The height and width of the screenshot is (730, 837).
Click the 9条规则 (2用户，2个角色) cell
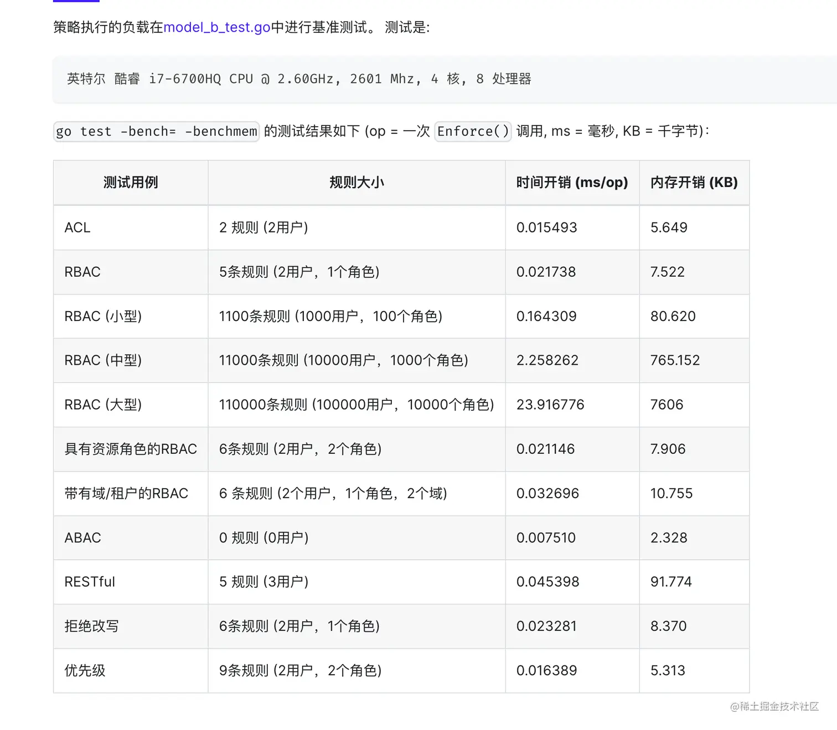[356, 670]
